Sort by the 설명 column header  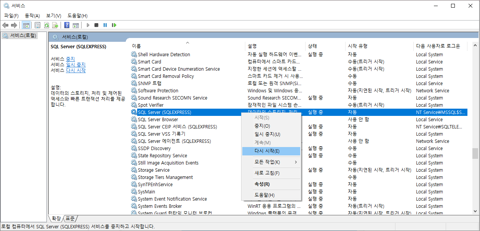pos(275,46)
